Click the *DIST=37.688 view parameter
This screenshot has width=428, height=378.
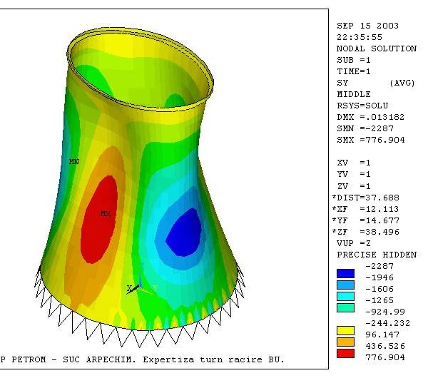[367, 198]
